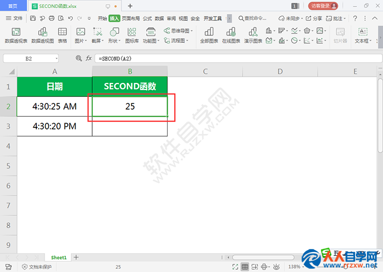The height and width of the screenshot is (272, 383).
Task: Expand the Name Box dropdown arrow
Action: pyautogui.click(x=56, y=58)
